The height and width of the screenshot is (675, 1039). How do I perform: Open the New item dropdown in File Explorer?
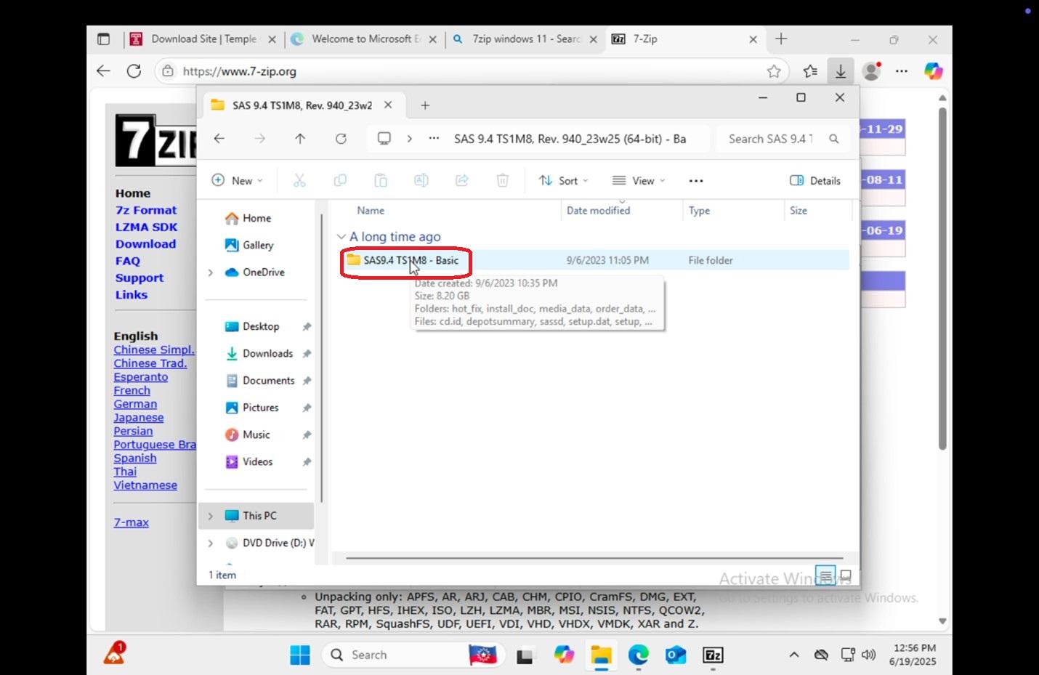pos(237,181)
